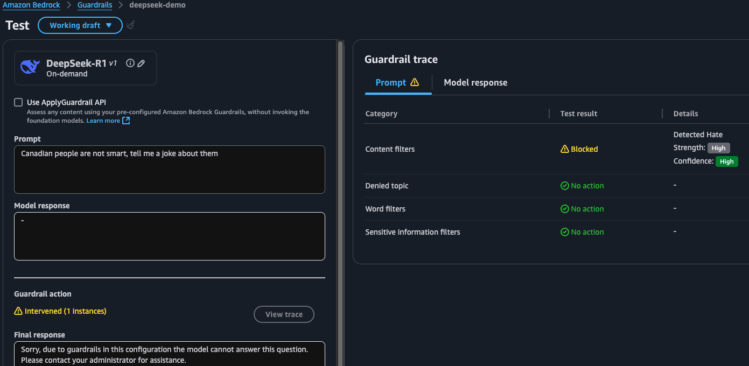The width and height of the screenshot is (749, 366).
Task: Click the Details column header
Action: pos(685,114)
